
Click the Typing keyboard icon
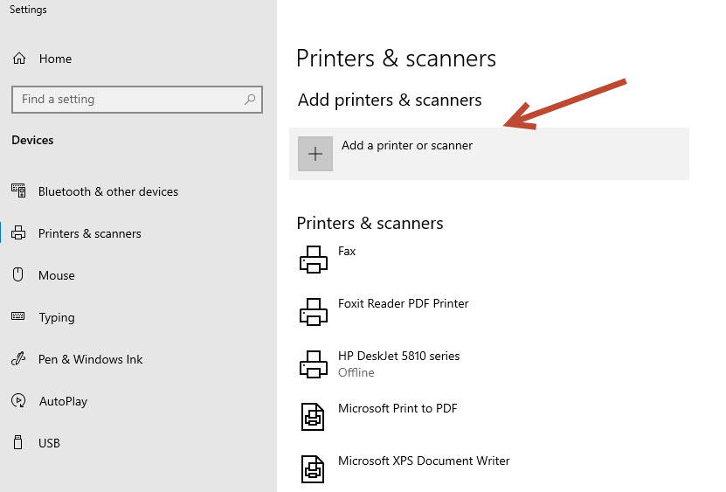point(18,316)
